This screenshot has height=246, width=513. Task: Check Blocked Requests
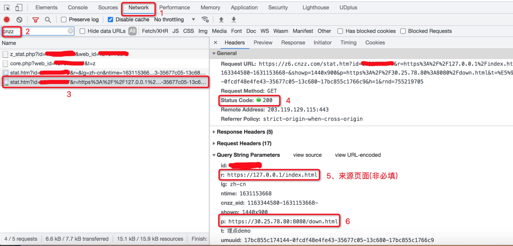pyautogui.click(x=403, y=31)
